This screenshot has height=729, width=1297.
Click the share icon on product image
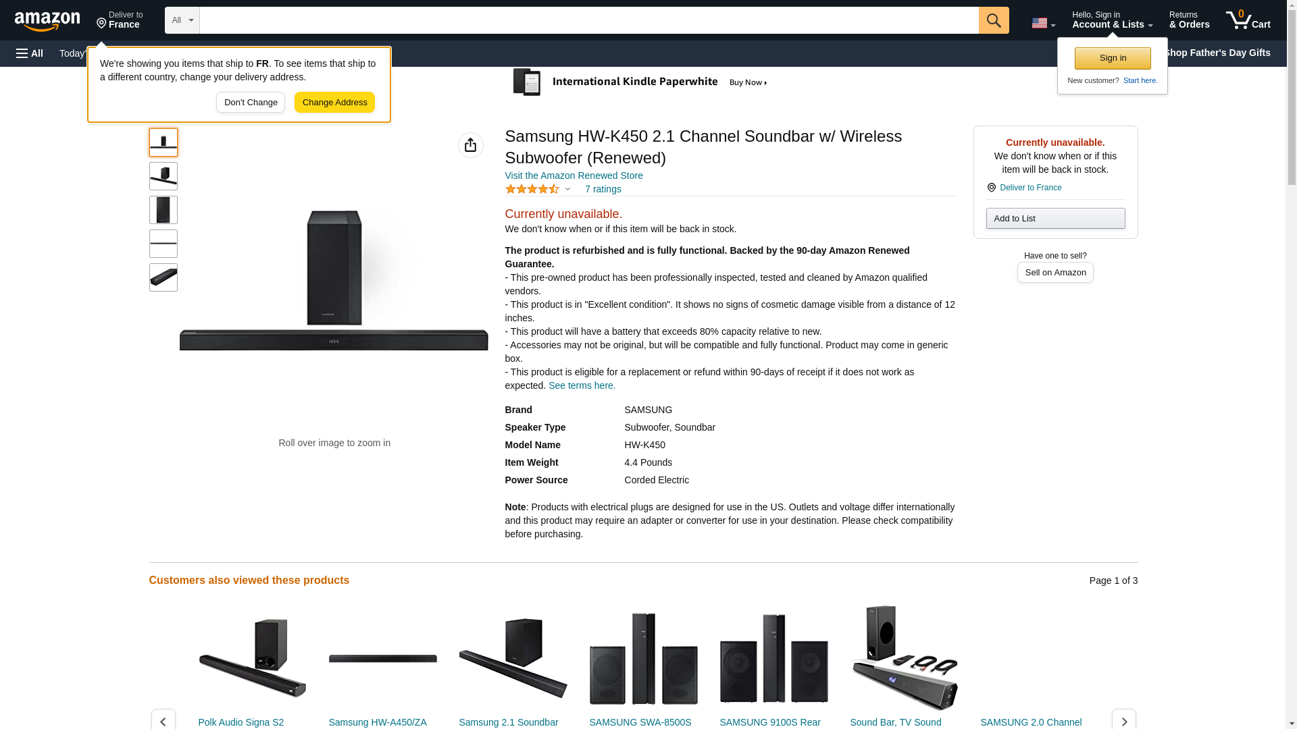tap(471, 145)
